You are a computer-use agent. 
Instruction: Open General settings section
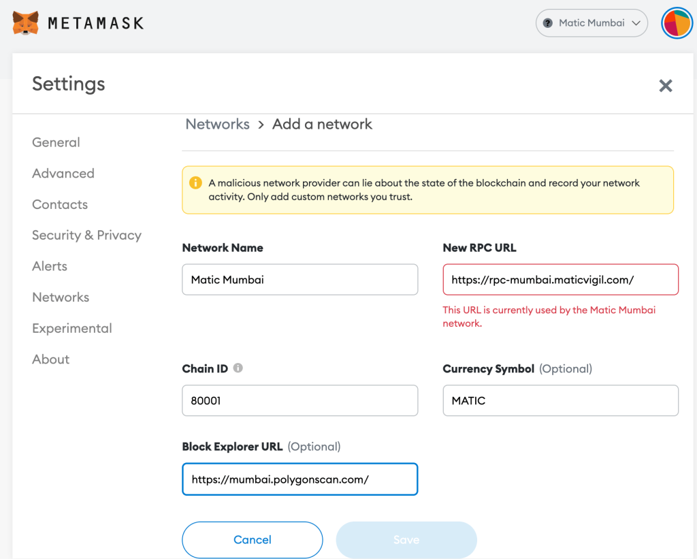[56, 142]
